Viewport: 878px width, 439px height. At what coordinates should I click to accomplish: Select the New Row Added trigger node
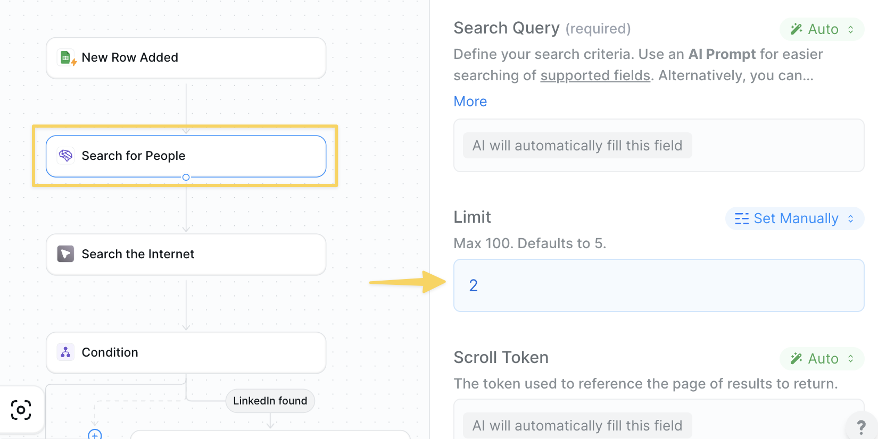(186, 58)
